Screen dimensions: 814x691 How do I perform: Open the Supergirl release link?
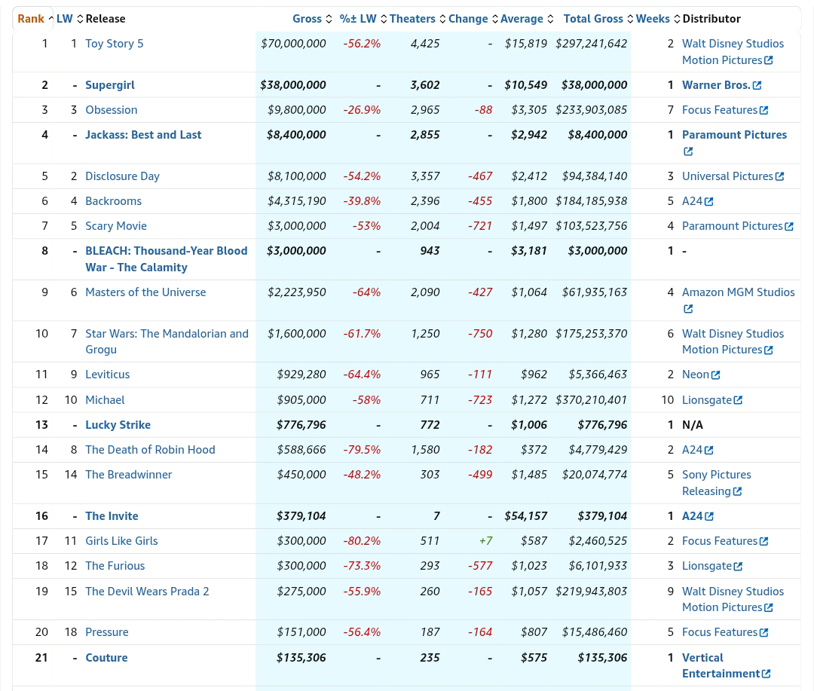coord(110,85)
